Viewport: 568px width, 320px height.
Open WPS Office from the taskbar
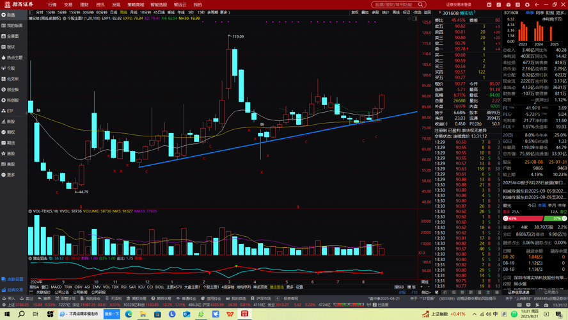tap(230, 314)
